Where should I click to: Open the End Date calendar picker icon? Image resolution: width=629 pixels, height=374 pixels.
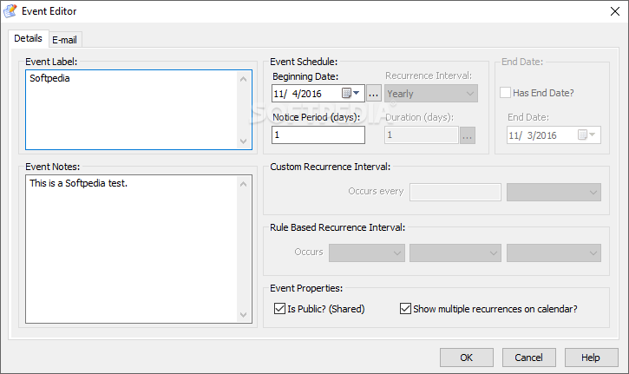pyautogui.click(x=586, y=135)
